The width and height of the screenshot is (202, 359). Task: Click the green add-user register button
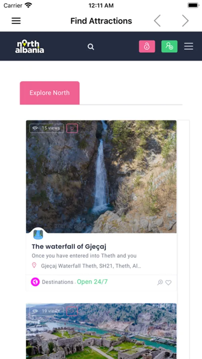(x=169, y=46)
